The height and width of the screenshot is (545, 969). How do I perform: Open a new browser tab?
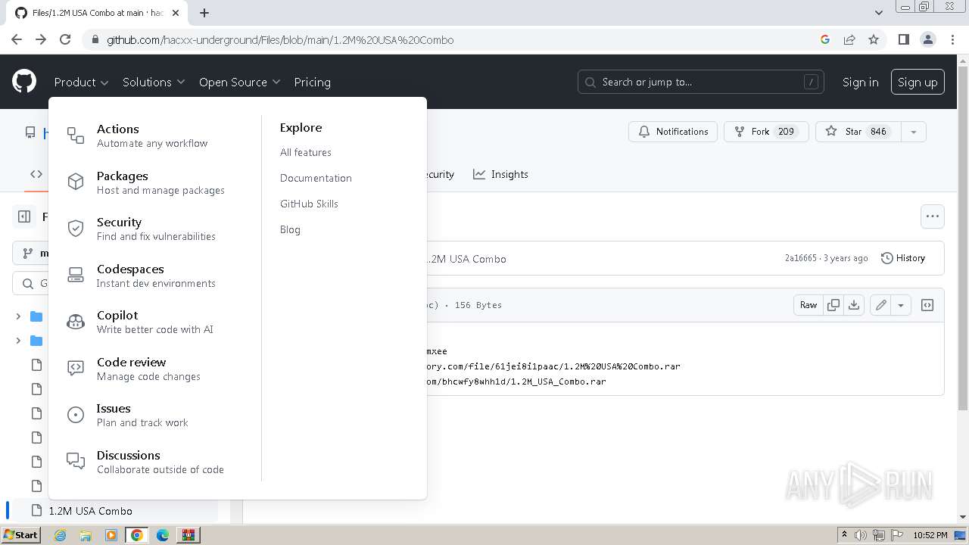(x=204, y=13)
